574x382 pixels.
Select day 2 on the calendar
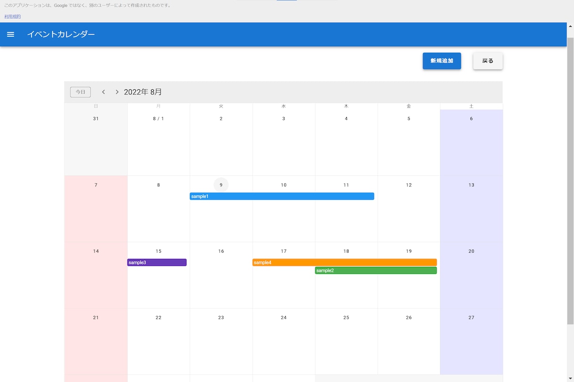[x=221, y=119]
